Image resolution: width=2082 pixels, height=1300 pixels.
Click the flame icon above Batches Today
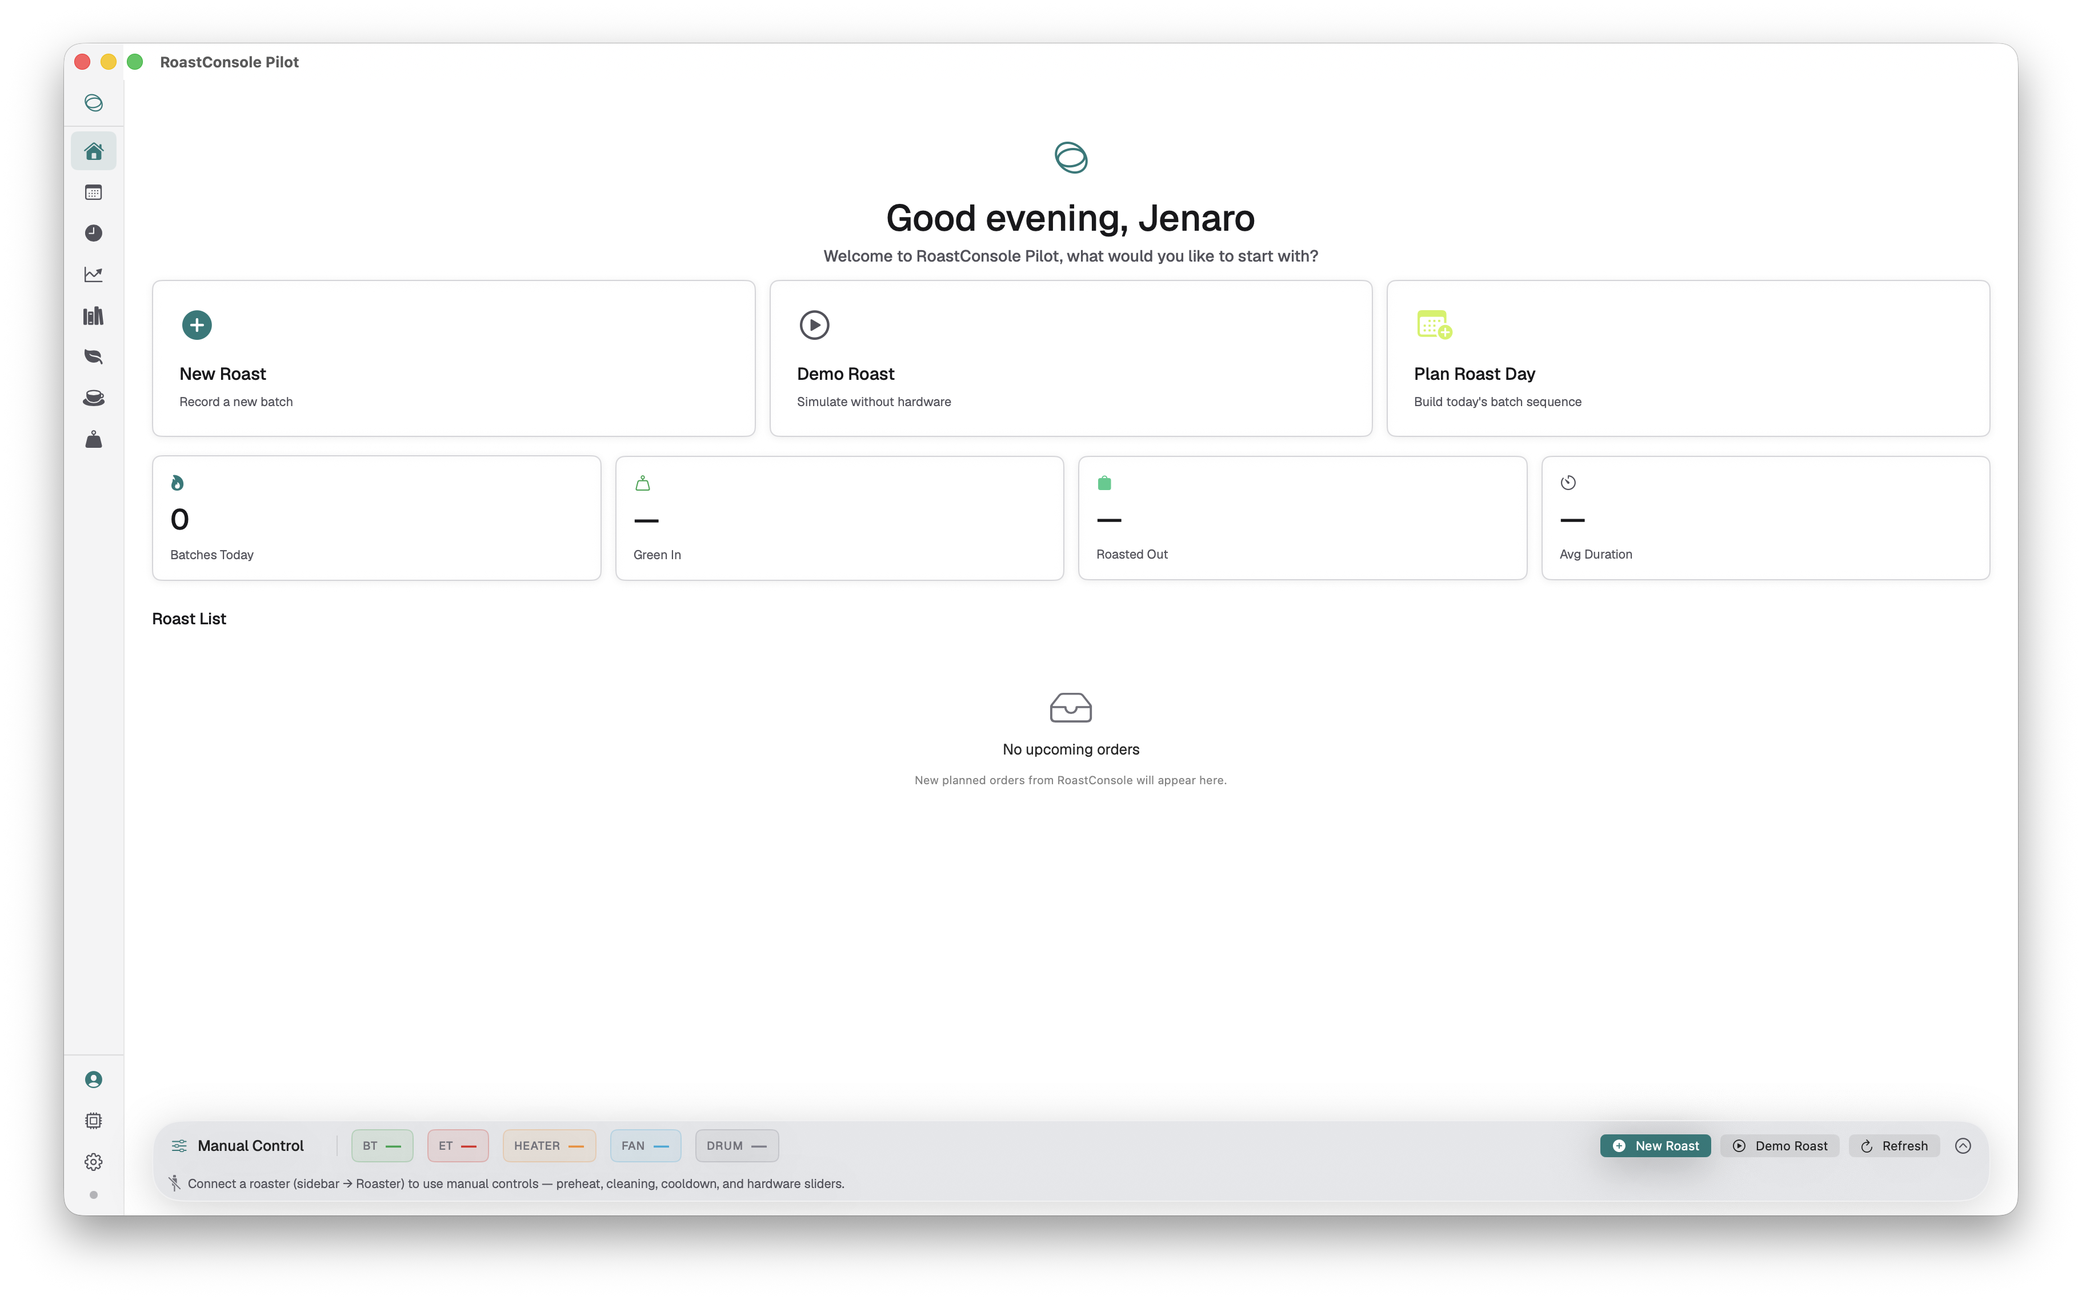pos(177,483)
